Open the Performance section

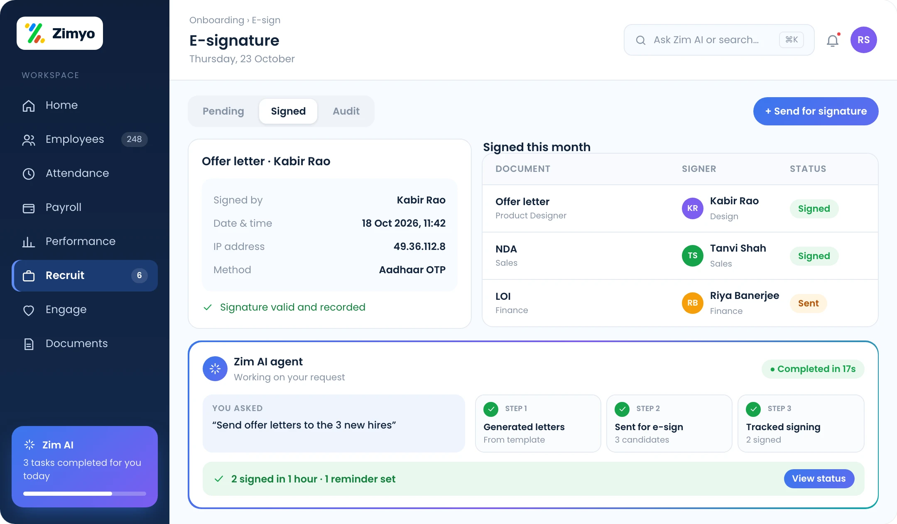click(85, 241)
